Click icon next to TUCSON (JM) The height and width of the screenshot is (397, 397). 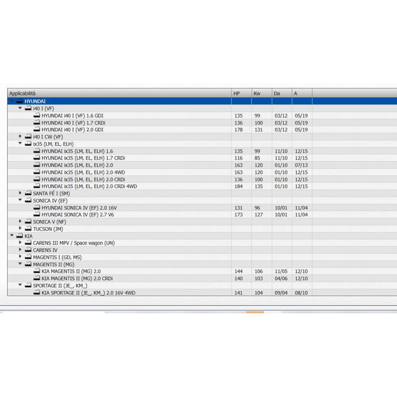28,229
